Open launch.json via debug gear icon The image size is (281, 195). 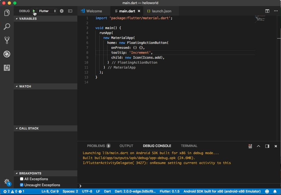tap(62, 11)
